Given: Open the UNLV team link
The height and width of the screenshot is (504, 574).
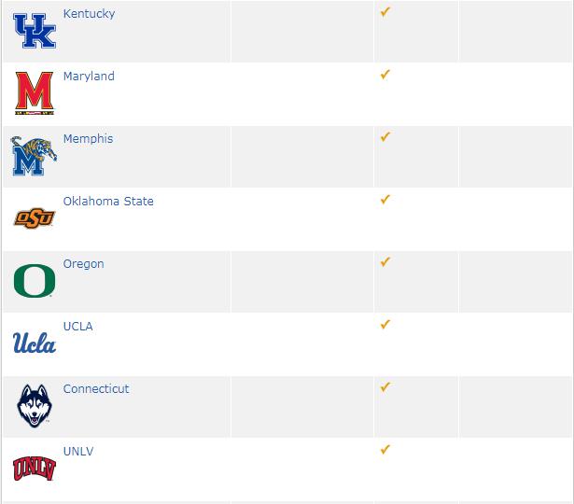Looking at the screenshot, I should click(x=78, y=452).
